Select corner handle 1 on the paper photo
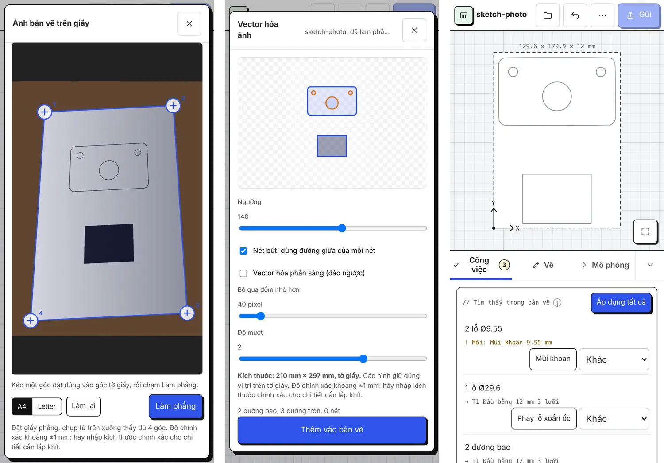This screenshot has height=463, width=664. click(x=44, y=112)
